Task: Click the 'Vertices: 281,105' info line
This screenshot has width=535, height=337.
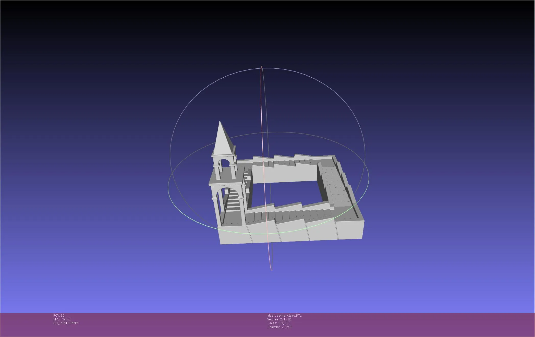Action: pyautogui.click(x=279, y=319)
